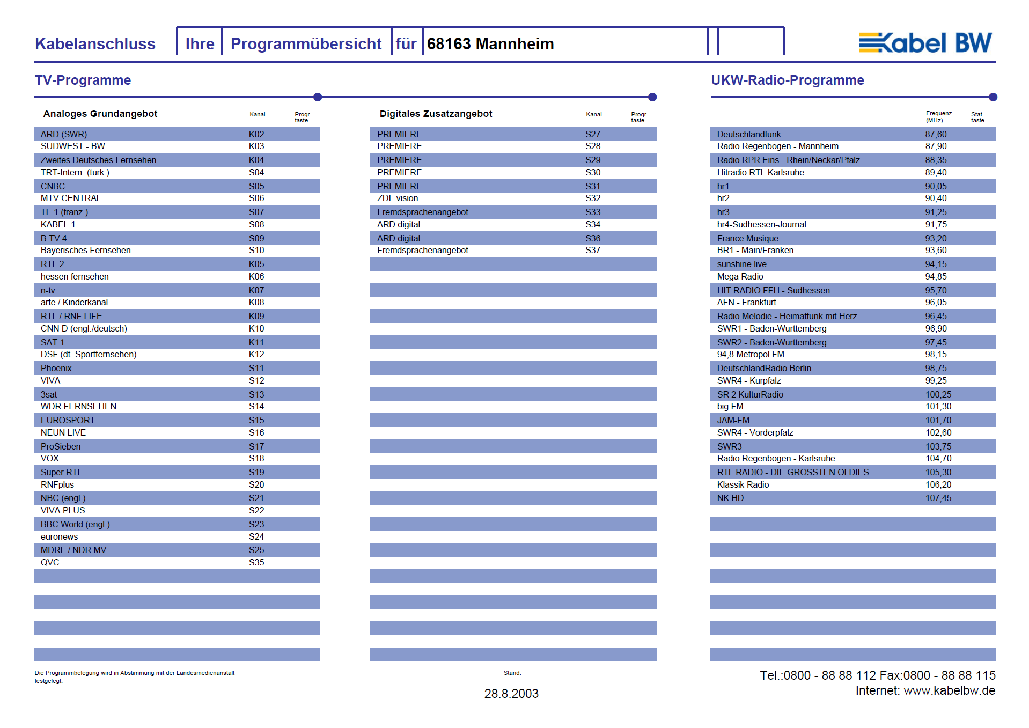Select the UKW-Radio-Programme section heading
This screenshot has width=1029, height=728.
[x=787, y=80]
